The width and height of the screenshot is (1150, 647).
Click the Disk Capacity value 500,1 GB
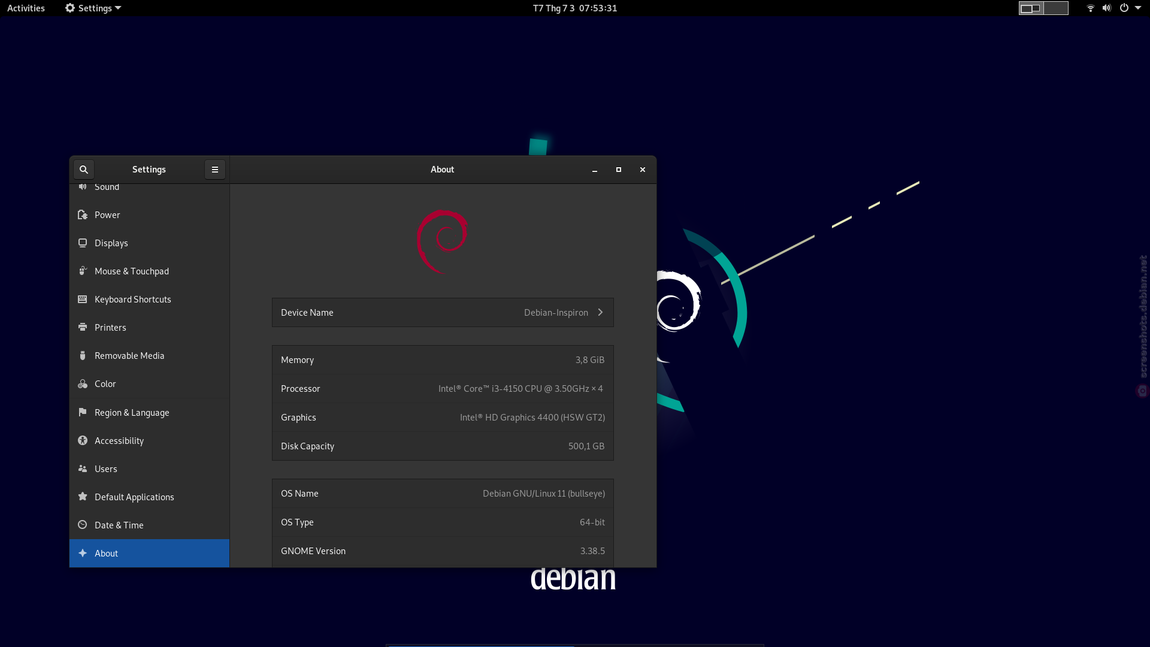coord(586,446)
